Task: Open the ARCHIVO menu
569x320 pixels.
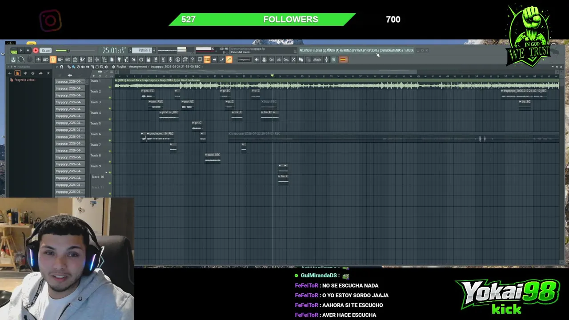Action: tap(306, 50)
